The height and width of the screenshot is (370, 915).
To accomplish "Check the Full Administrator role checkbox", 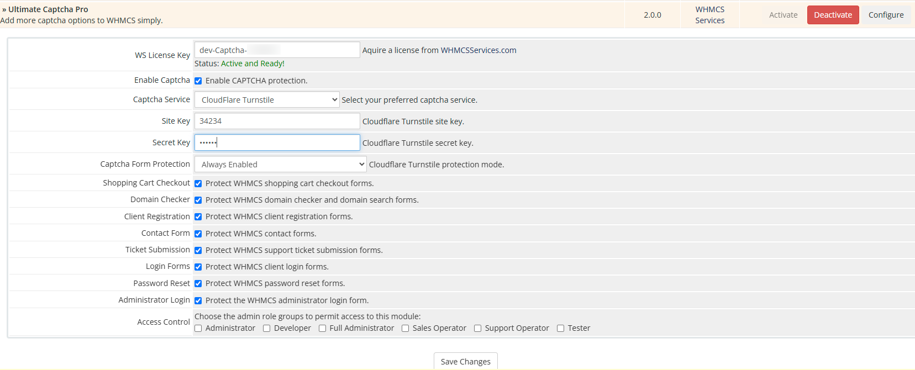I will tap(322, 328).
